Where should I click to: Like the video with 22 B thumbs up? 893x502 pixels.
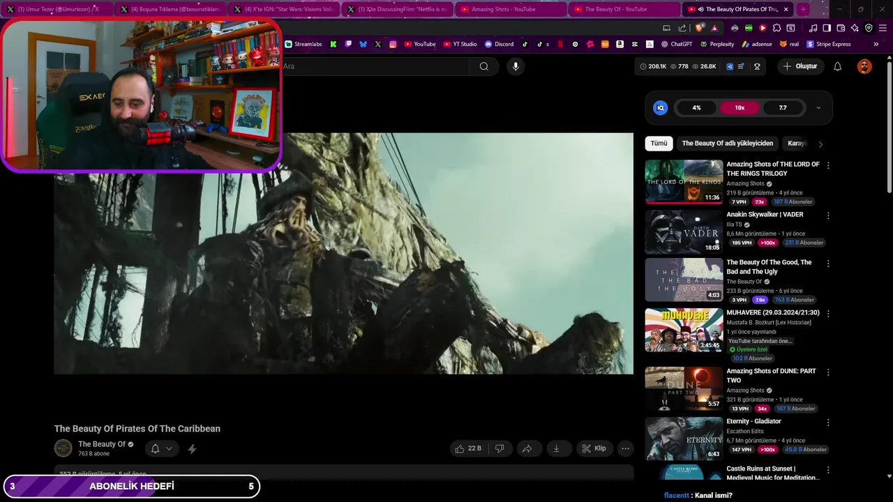pyautogui.click(x=468, y=448)
